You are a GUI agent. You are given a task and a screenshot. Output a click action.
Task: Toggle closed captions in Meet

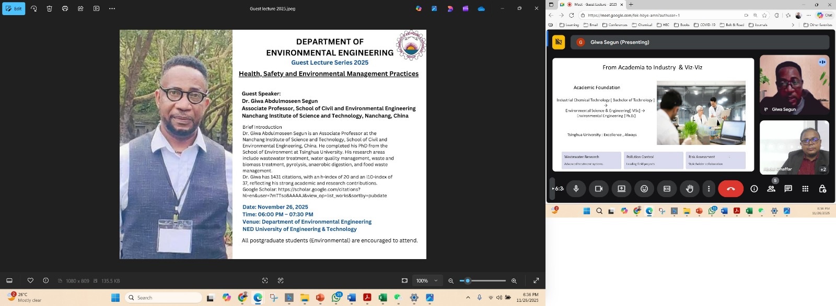(667, 189)
